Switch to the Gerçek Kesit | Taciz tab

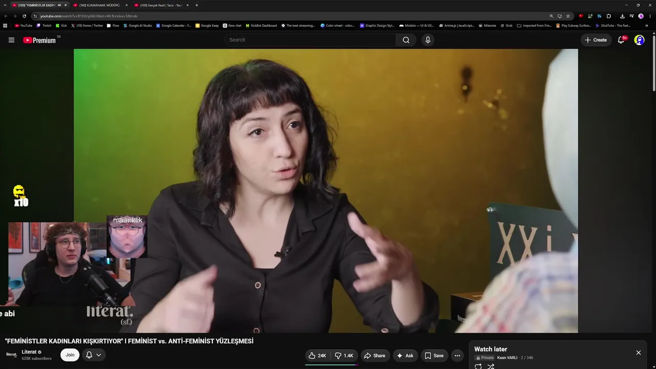(161, 5)
